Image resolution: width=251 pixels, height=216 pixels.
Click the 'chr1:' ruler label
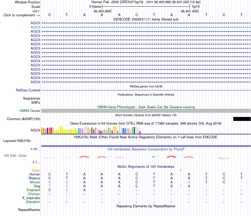pos(36,11)
